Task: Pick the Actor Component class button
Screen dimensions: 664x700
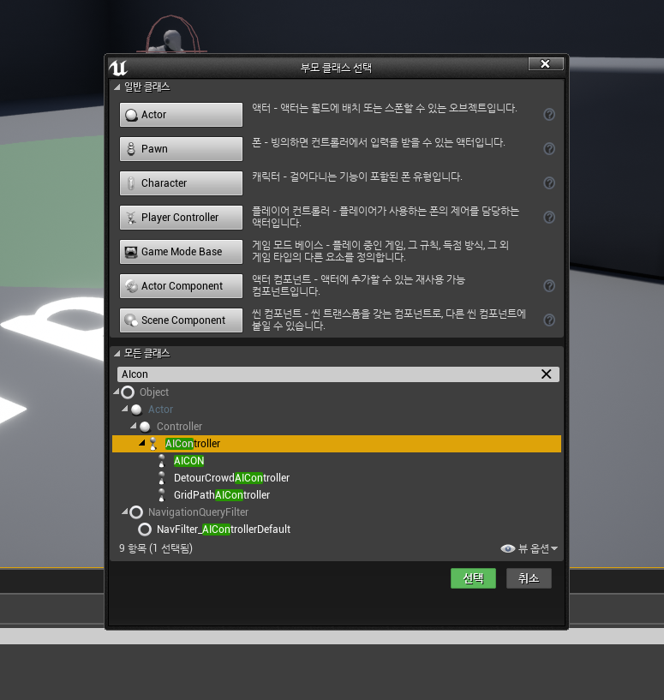Action: coord(181,285)
